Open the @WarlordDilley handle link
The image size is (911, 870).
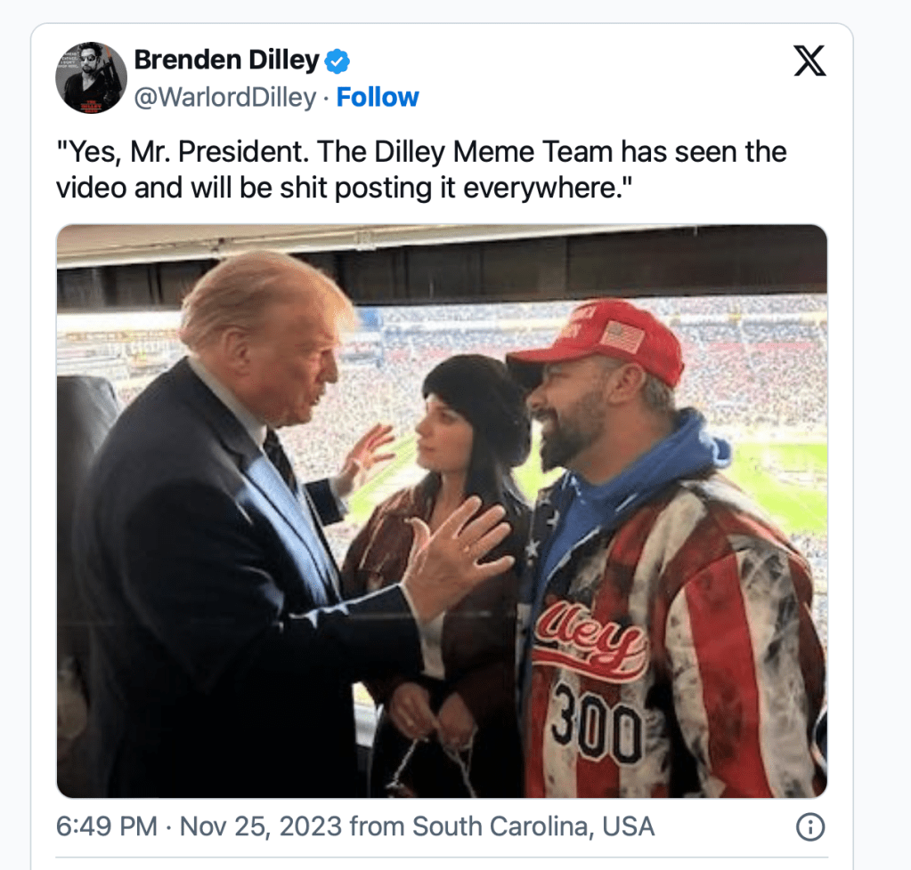tap(224, 97)
